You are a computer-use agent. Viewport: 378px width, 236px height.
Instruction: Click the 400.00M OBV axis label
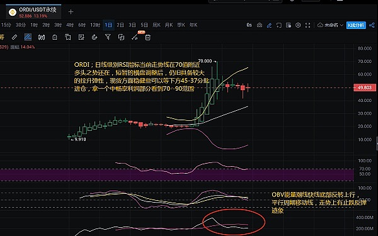tap(365, 218)
